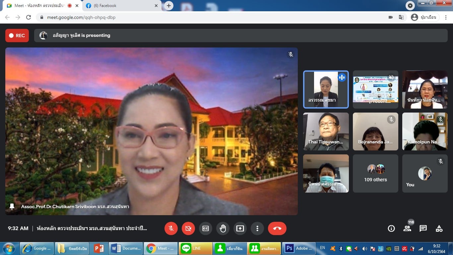The image size is (453, 255).
Task: Reload the current Meet page
Action: click(x=29, y=17)
